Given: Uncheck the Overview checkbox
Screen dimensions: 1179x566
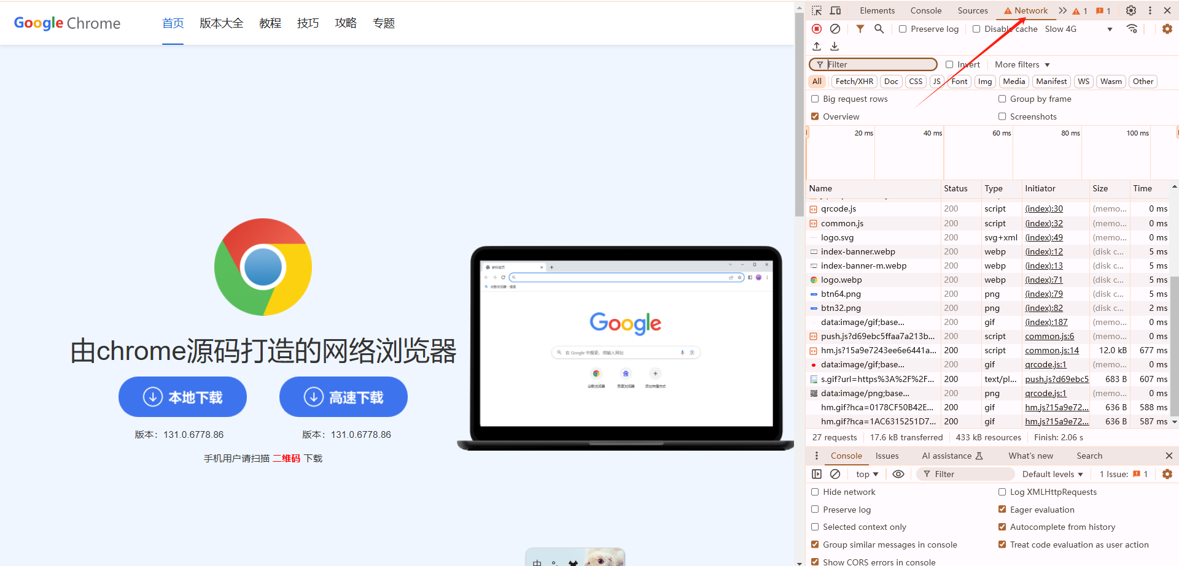Looking at the screenshot, I should [815, 117].
